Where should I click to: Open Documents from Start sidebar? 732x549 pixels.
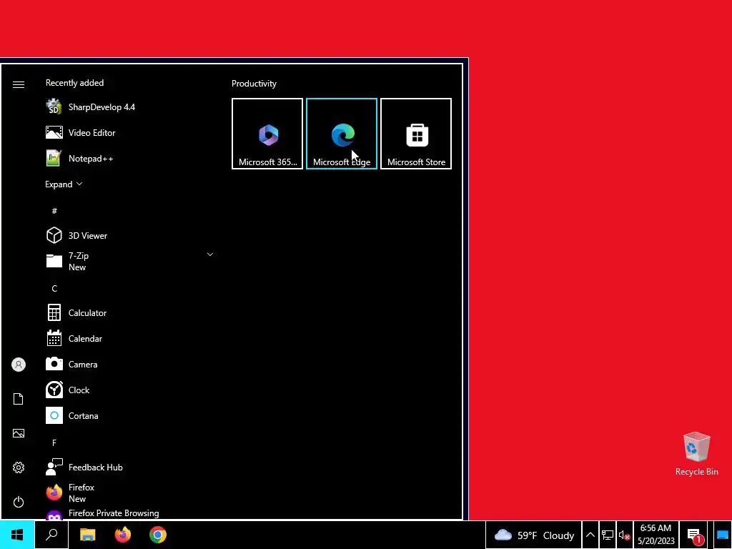click(19, 399)
